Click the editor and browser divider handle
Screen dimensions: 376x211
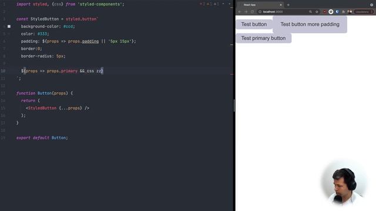[234, 105]
